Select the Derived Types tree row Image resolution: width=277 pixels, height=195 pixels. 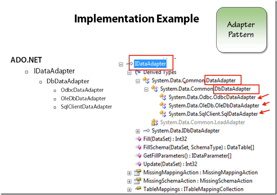pos(160,72)
